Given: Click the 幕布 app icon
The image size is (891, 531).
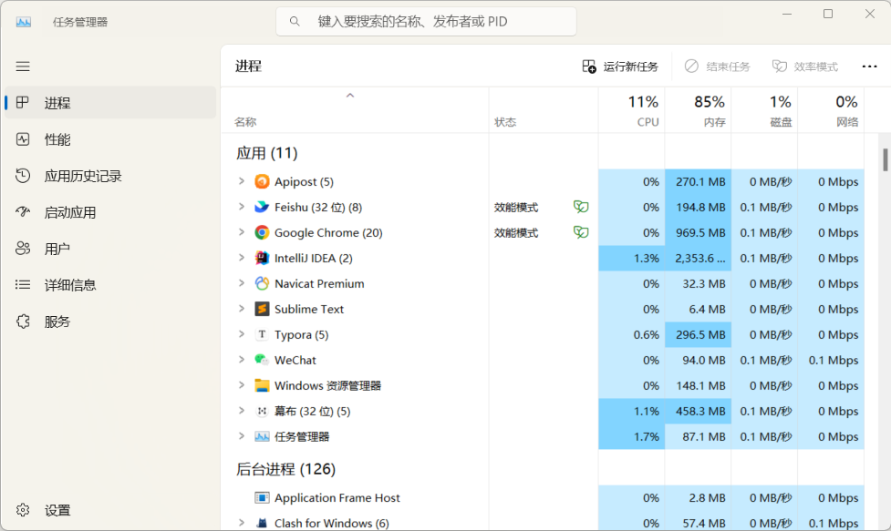Looking at the screenshot, I should click(262, 412).
